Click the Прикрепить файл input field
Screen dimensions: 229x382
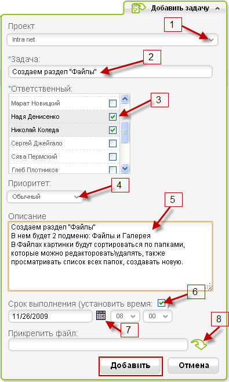click(x=98, y=344)
